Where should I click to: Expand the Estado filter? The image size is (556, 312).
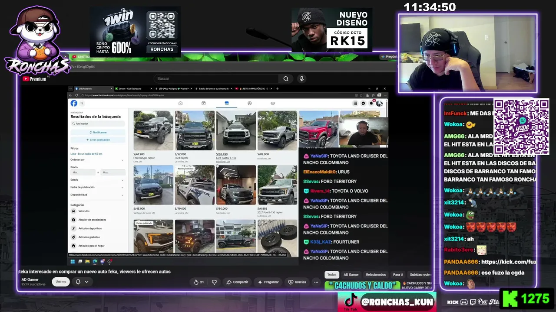[97, 180]
